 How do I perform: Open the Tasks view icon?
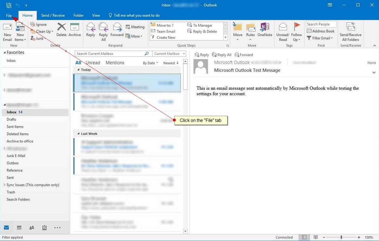point(44,228)
